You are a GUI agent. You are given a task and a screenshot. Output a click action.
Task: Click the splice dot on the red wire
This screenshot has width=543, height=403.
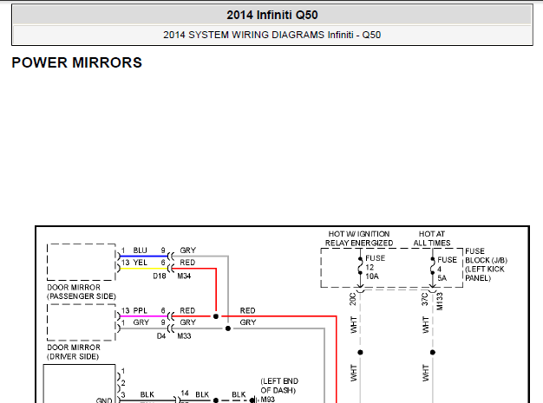[216, 316]
